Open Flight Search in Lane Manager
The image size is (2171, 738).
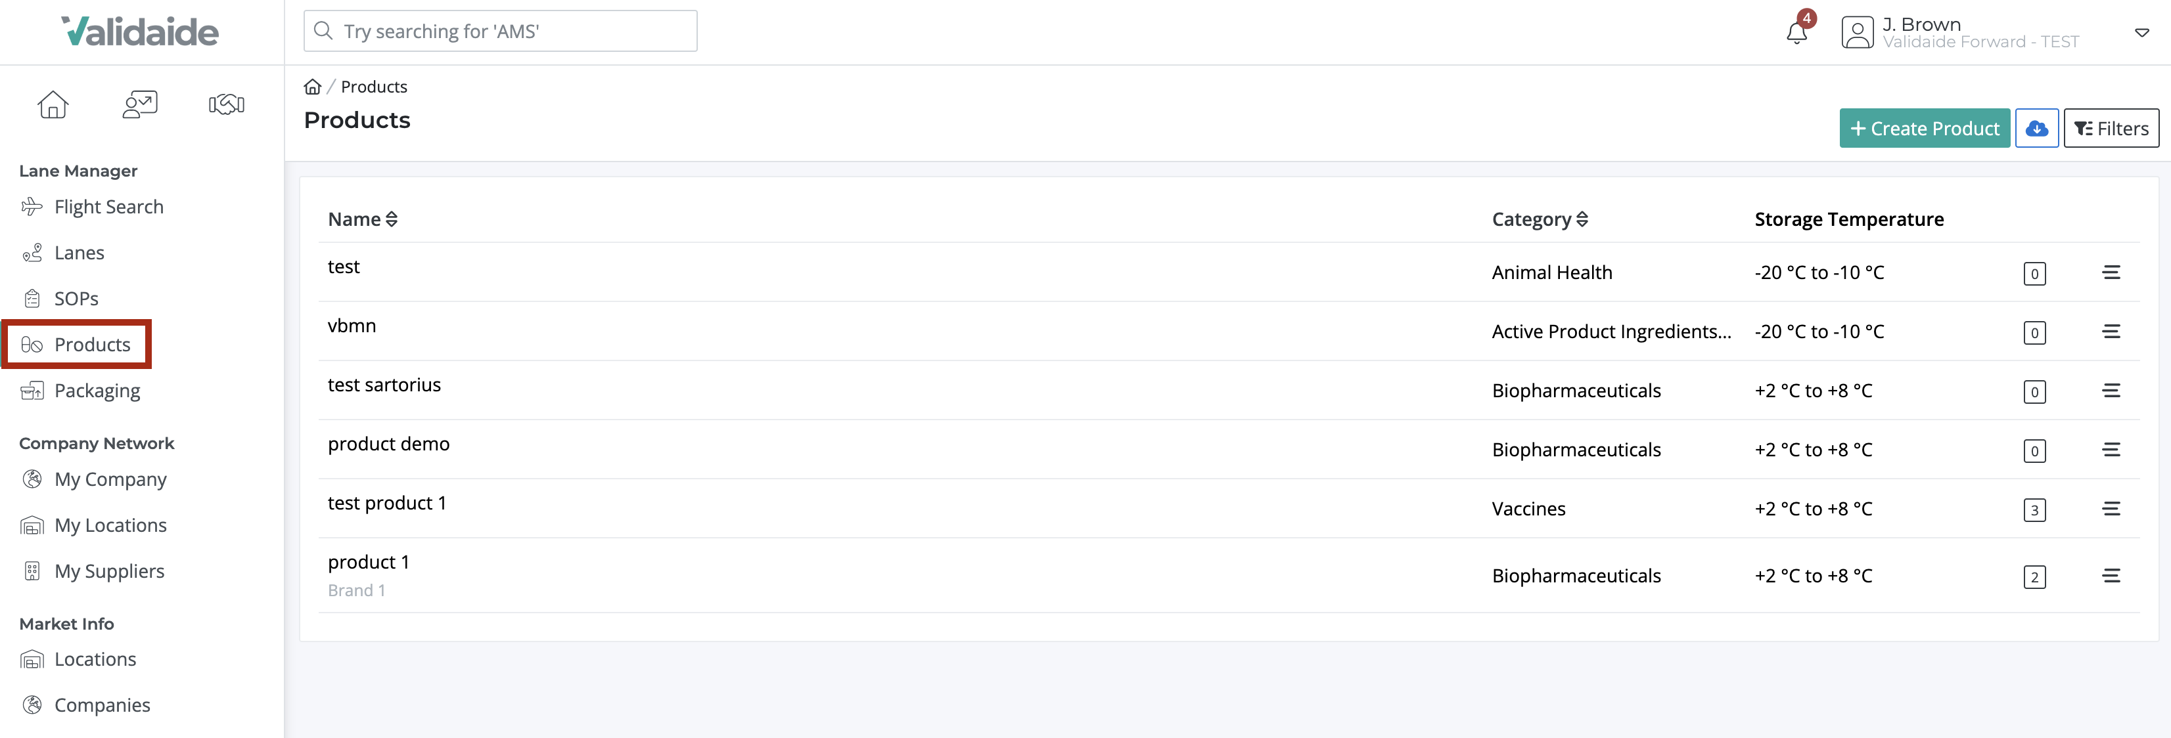108,207
